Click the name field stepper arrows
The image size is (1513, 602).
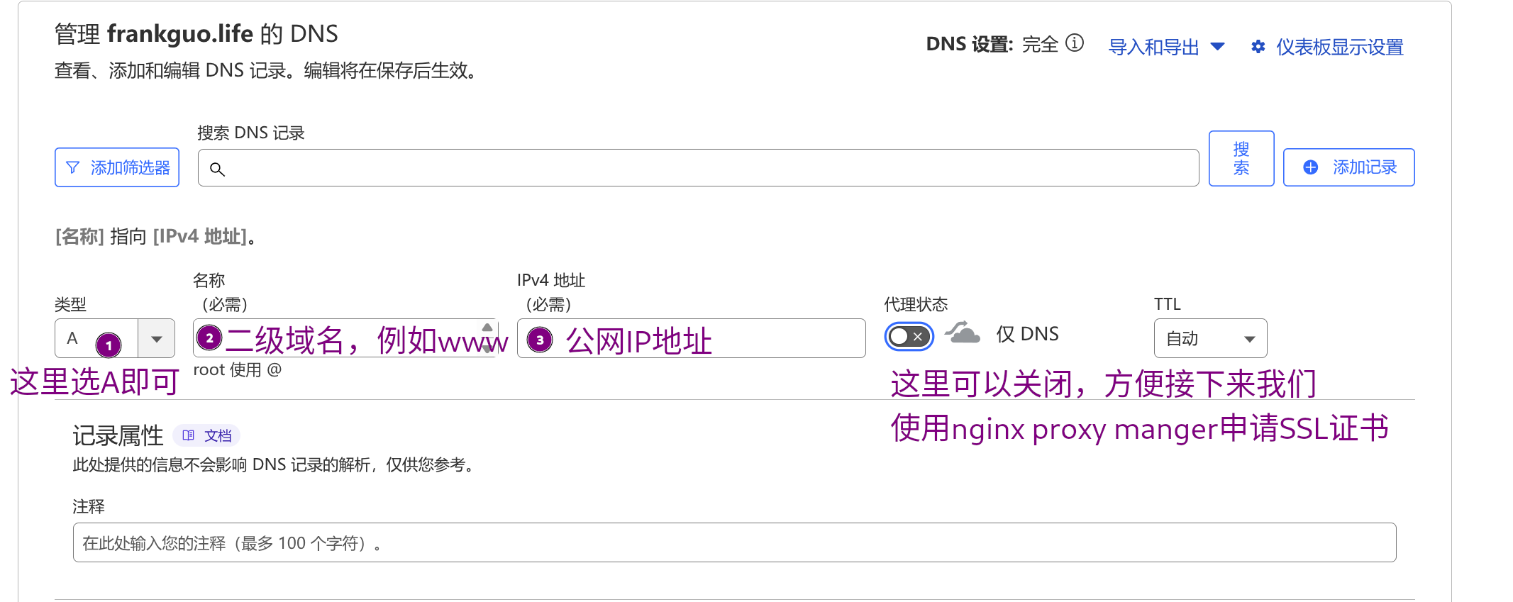click(x=487, y=338)
